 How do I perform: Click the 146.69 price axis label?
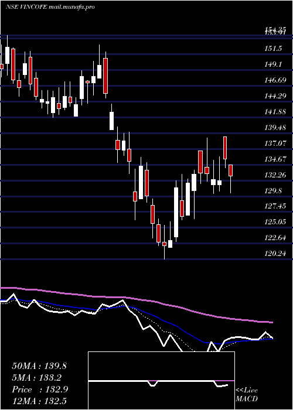(x=275, y=80)
